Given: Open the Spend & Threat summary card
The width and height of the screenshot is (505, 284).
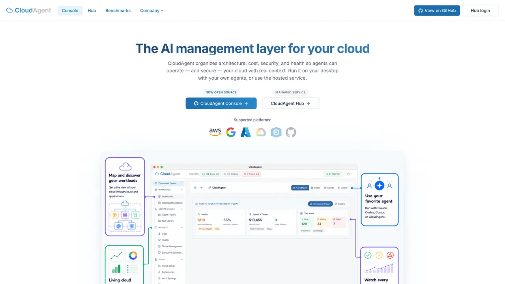Looking at the screenshot, I should coord(271,222).
